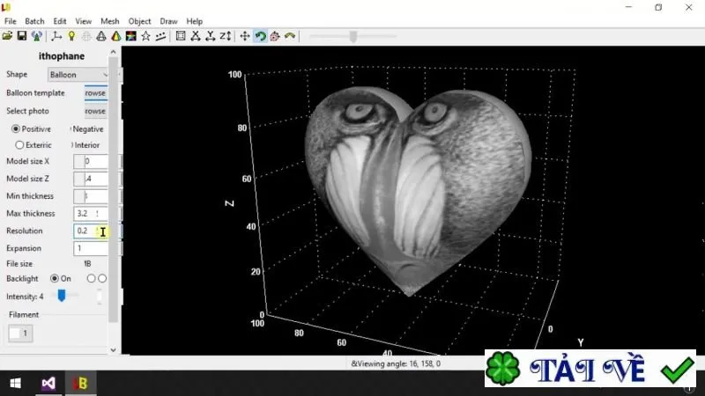Image resolution: width=705 pixels, height=396 pixels.
Task: Open the Mesh menu
Action: tap(109, 21)
